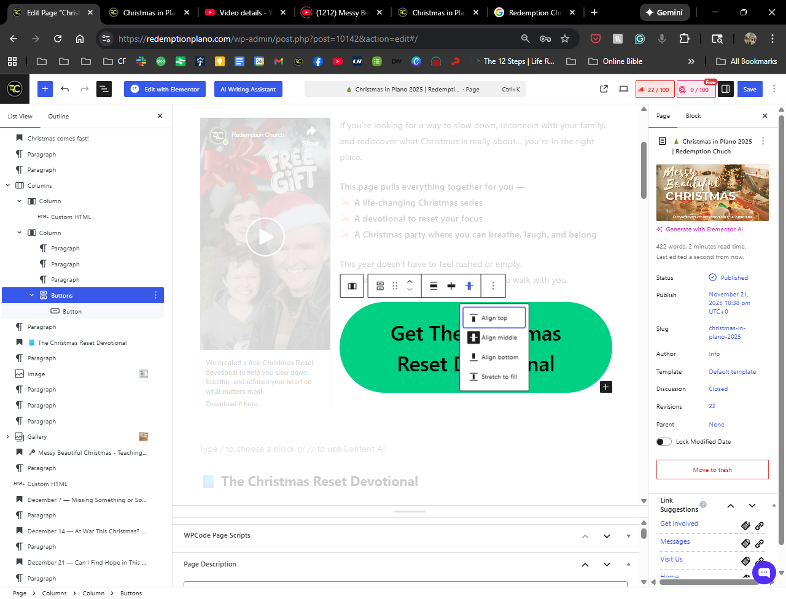This screenshot has width=786, height=599.
Task: Open page preview in new tab icon
Action: [604, 89]
